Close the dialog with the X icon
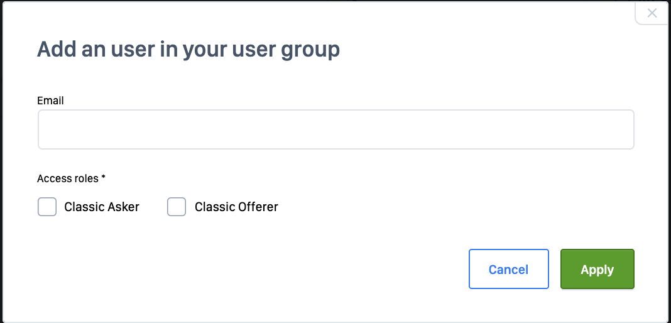This screenshot has width=671, height=323. 652,13
